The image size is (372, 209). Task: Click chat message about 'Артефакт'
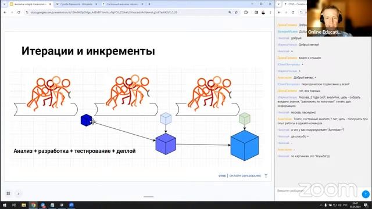[317, 130]
